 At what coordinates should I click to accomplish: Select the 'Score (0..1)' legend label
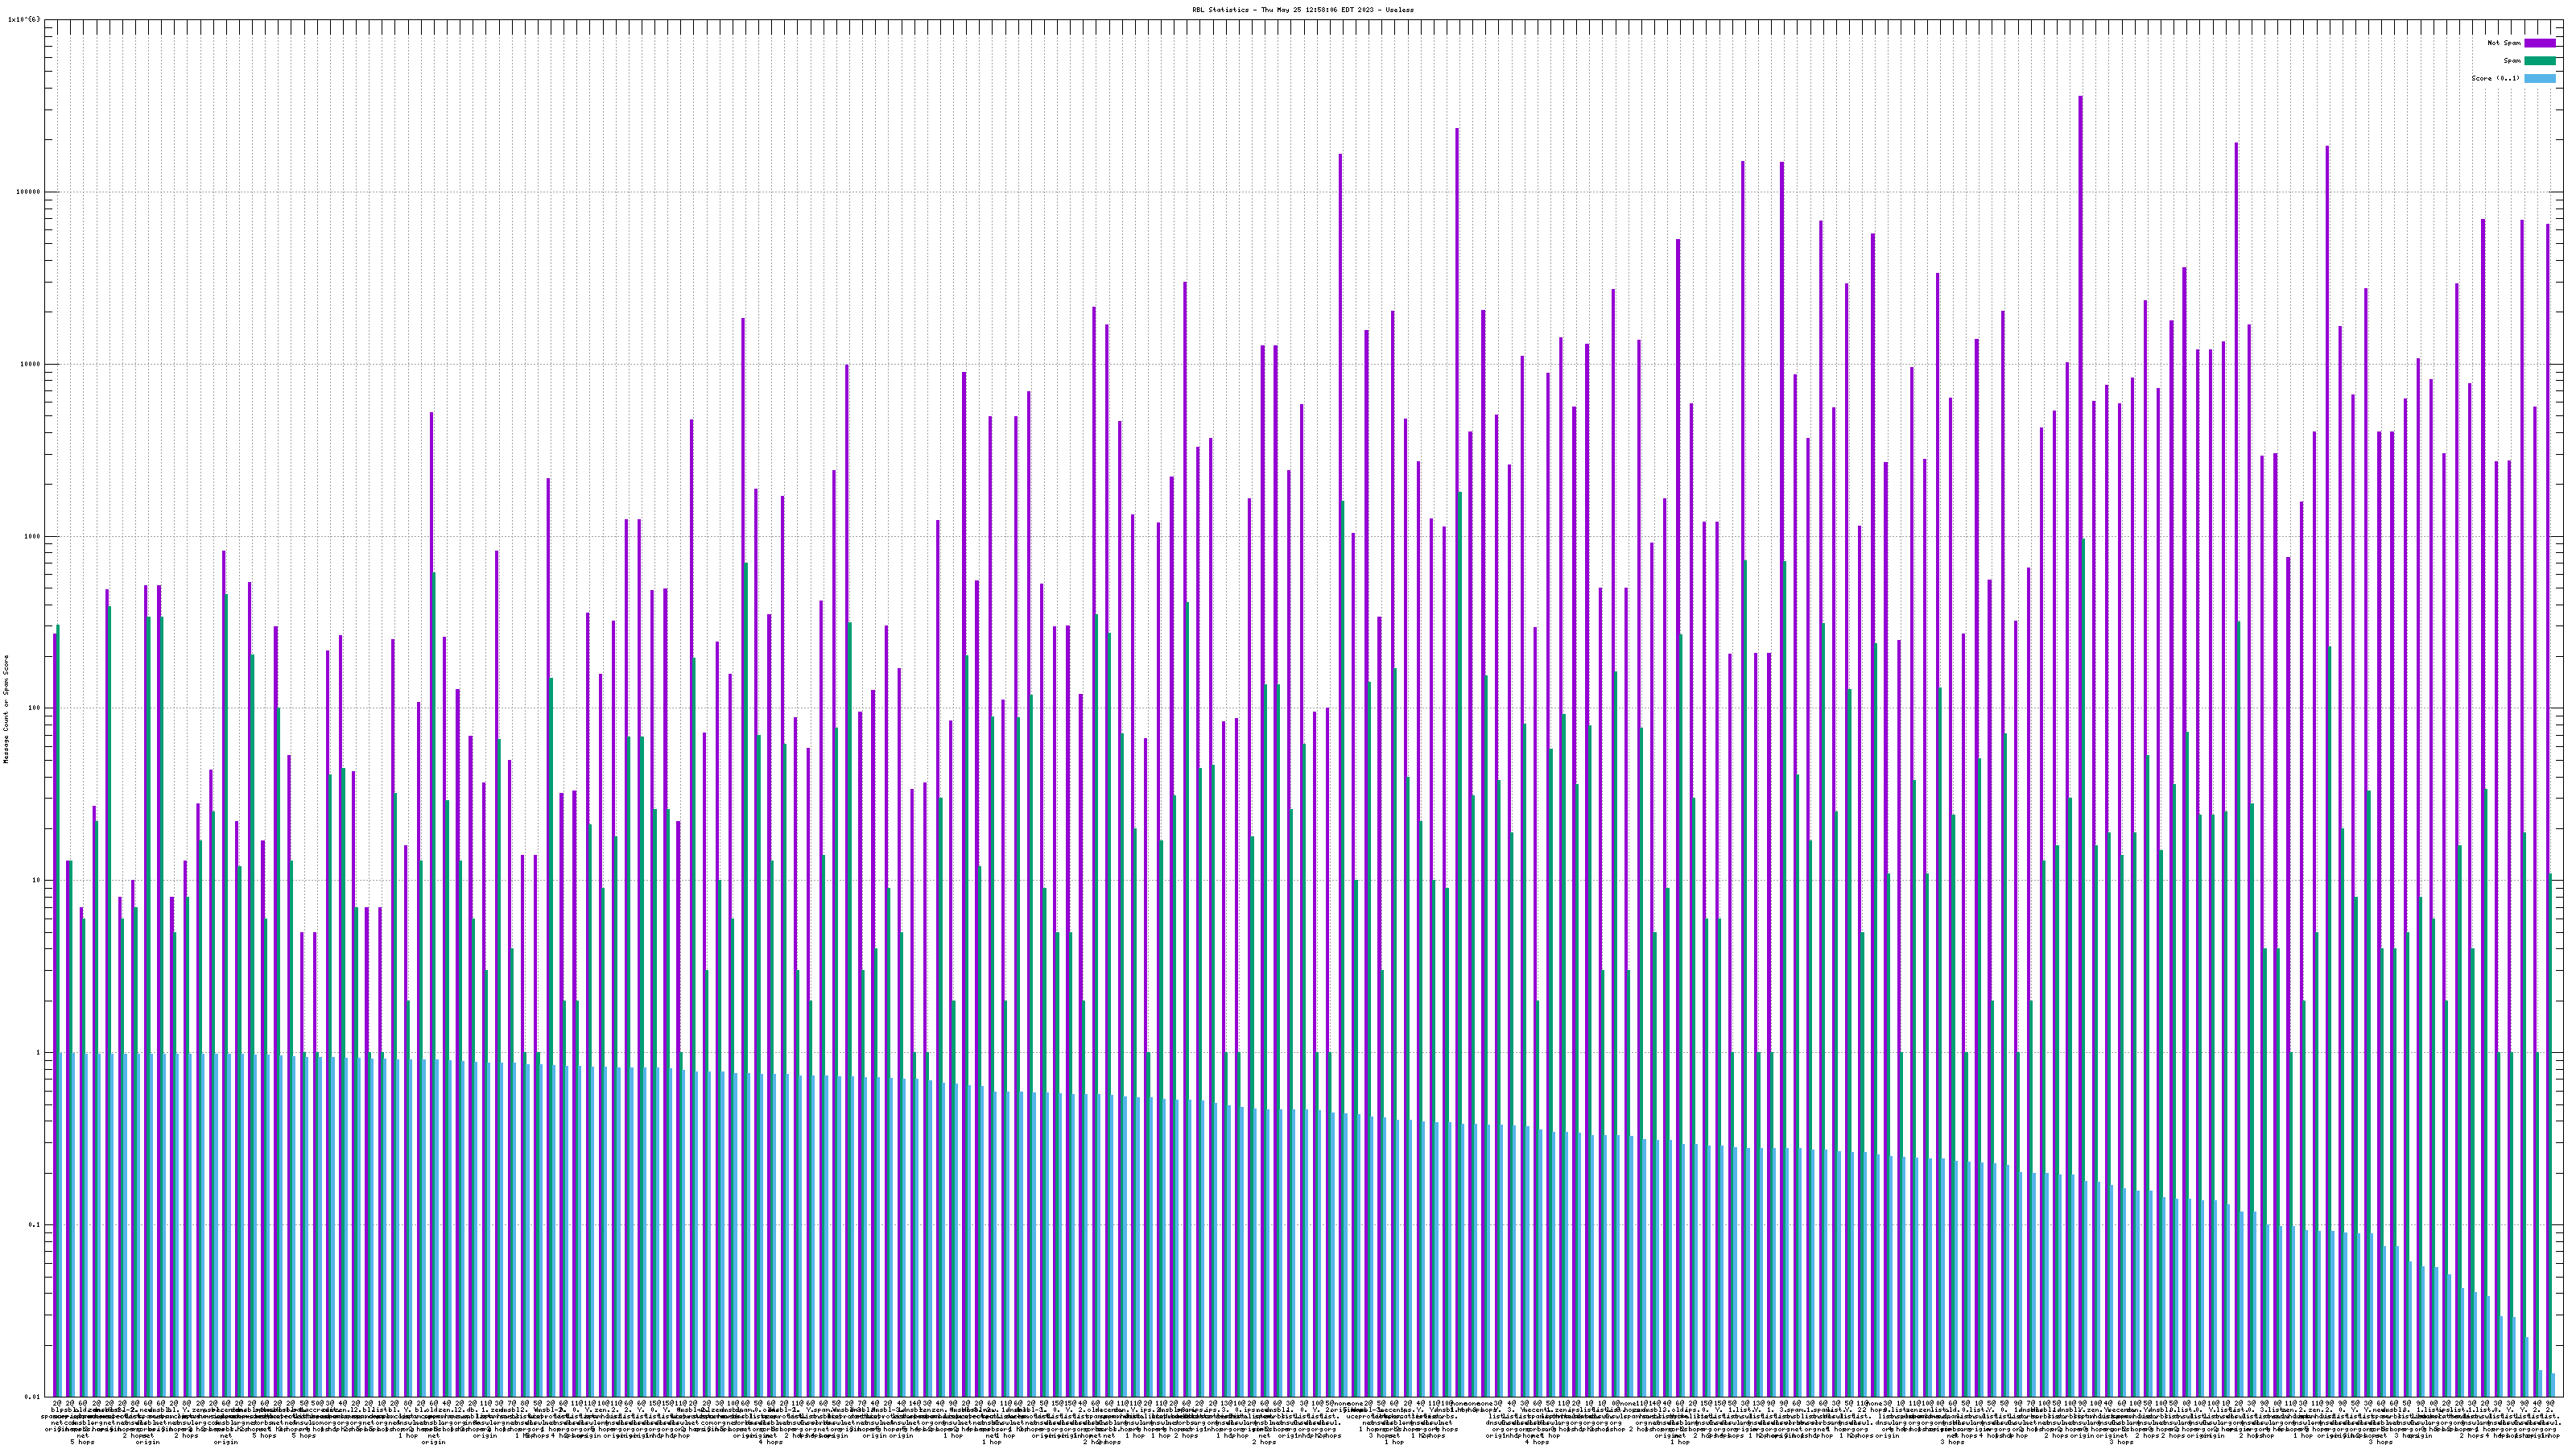coord(2495,78)
